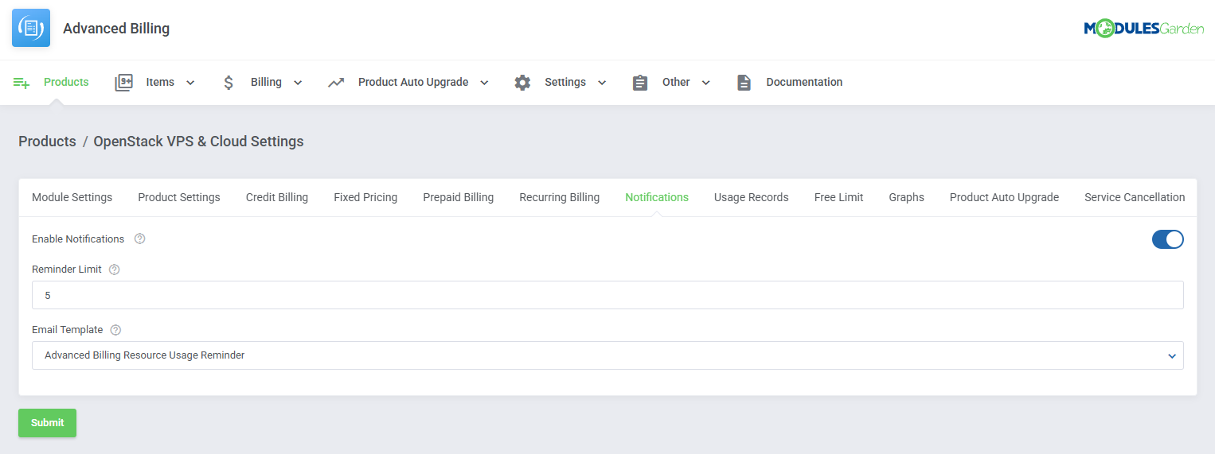
Task: Expand the Items menu chevron
Action: (x=190, y=83)
